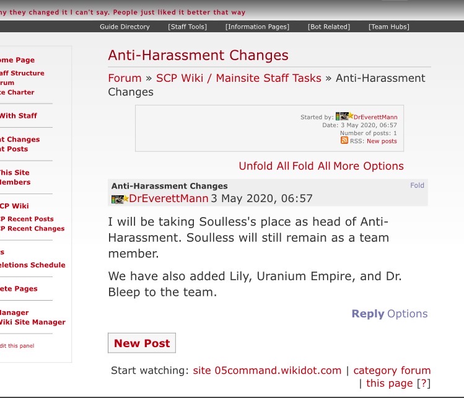
Task: Open the Wiki Site Manager sidebar link
Action: [32, 322]
